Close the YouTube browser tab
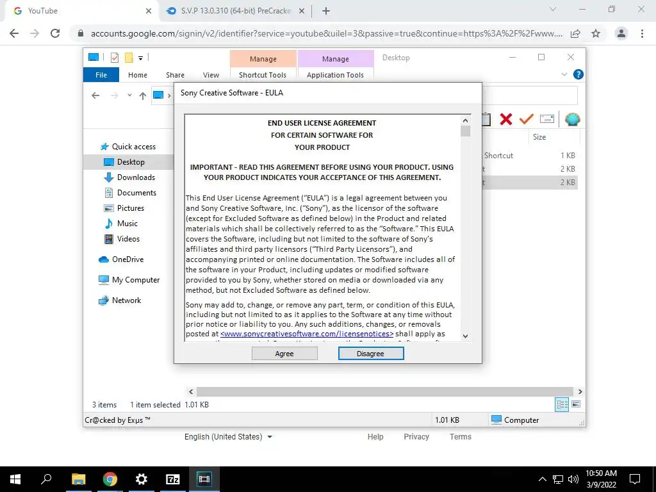The image size is (656, 492). pos(149,12)
